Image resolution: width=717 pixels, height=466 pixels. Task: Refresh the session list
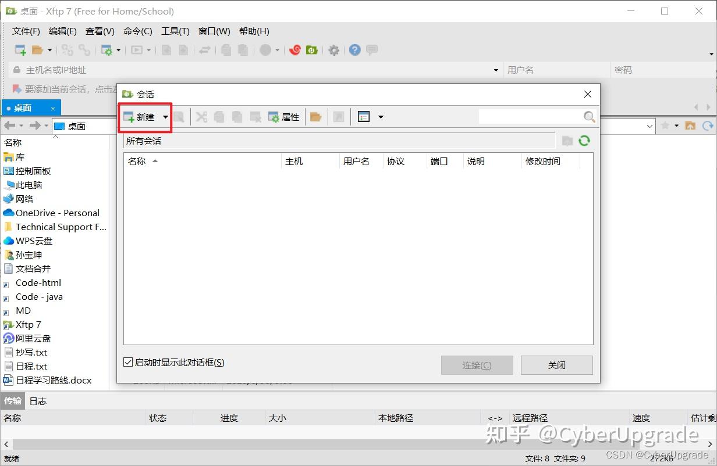(584, 140)
